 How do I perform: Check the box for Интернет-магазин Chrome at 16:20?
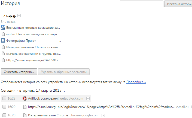(4, 115)
